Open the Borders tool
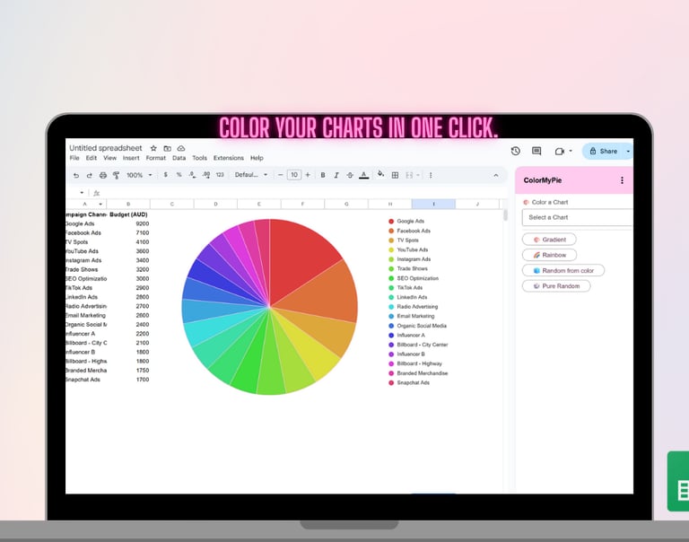 pos(395,175)
